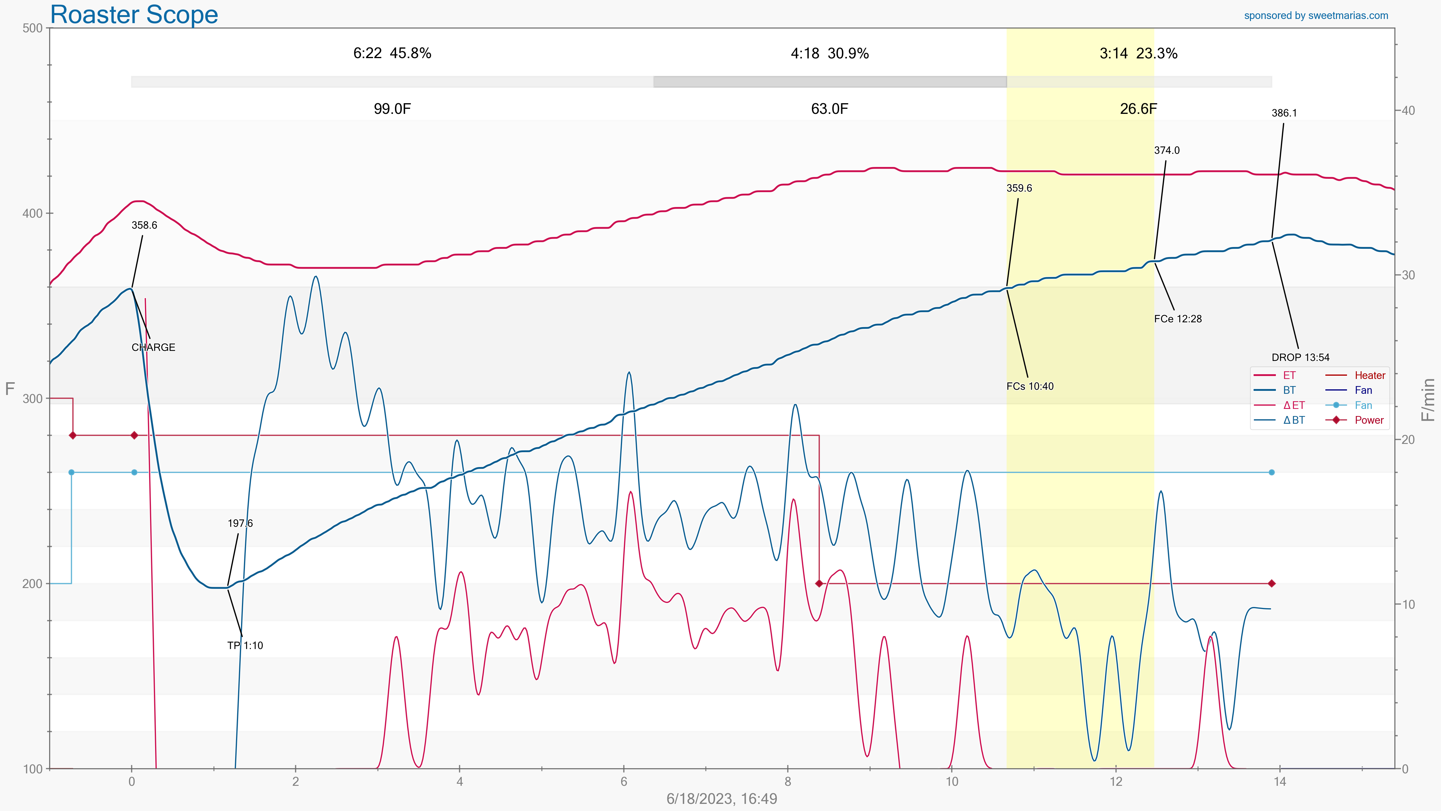The height and width of the screenshot is (811, 1441).
Task: Click the FCe 12:28 annotation
Action: (1177, 319)
